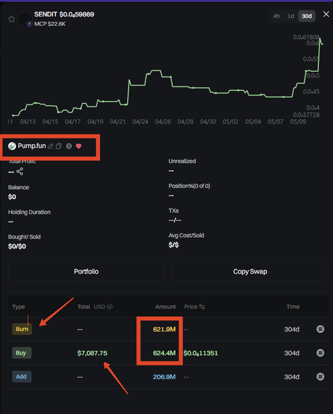Open the Add transaction explorer icon

pyautogui.click(x=320, y=377)
